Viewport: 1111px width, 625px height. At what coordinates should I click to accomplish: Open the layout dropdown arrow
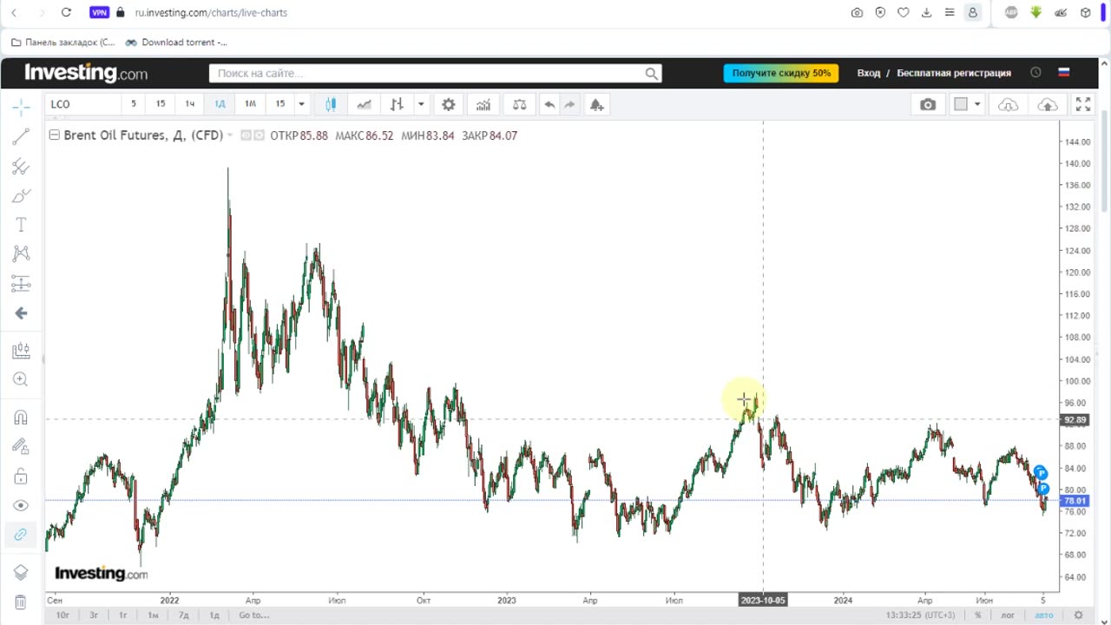point(977,104)
